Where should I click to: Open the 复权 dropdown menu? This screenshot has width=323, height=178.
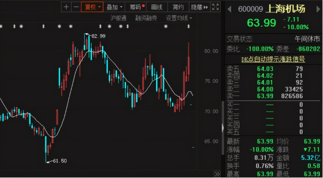(x=92, y=7)
